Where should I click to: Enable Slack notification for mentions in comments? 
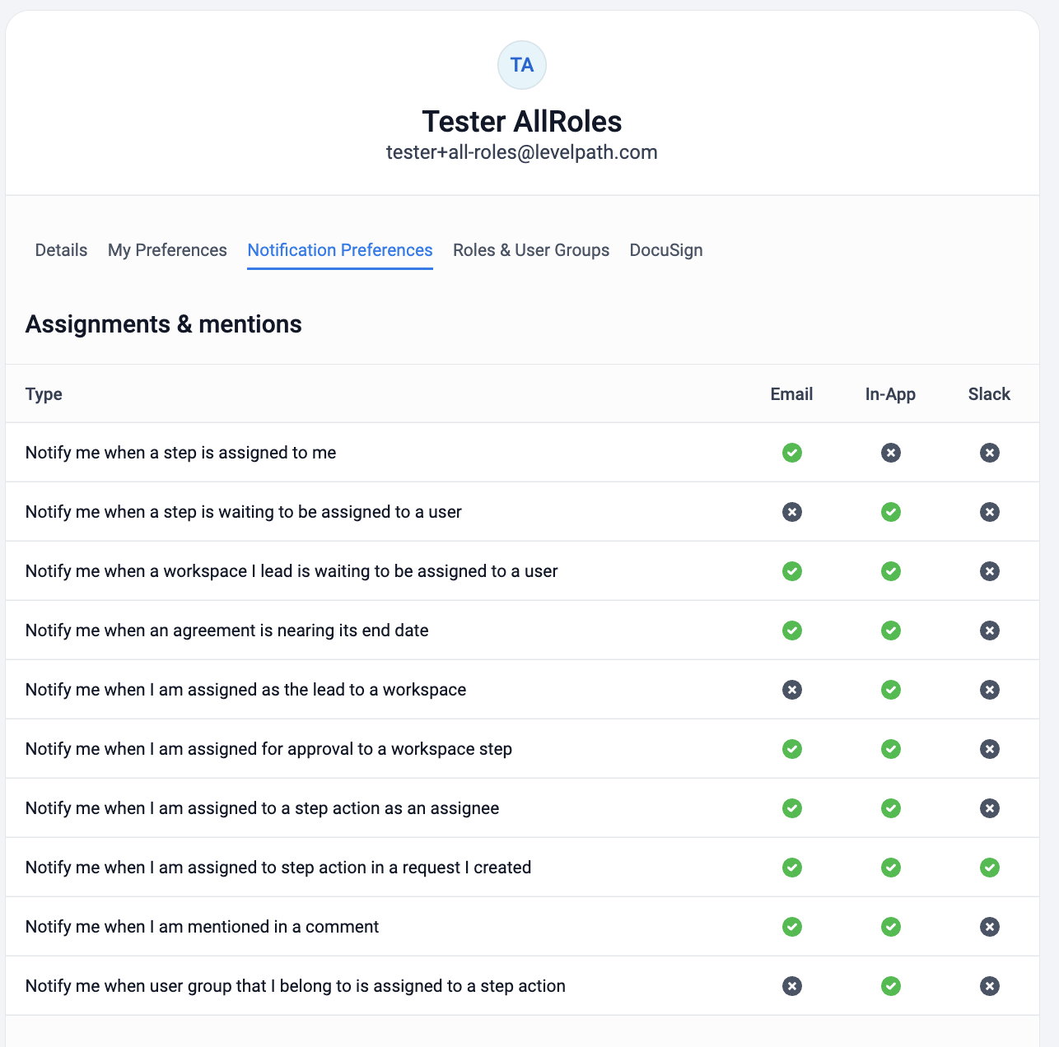click(989, 927)
